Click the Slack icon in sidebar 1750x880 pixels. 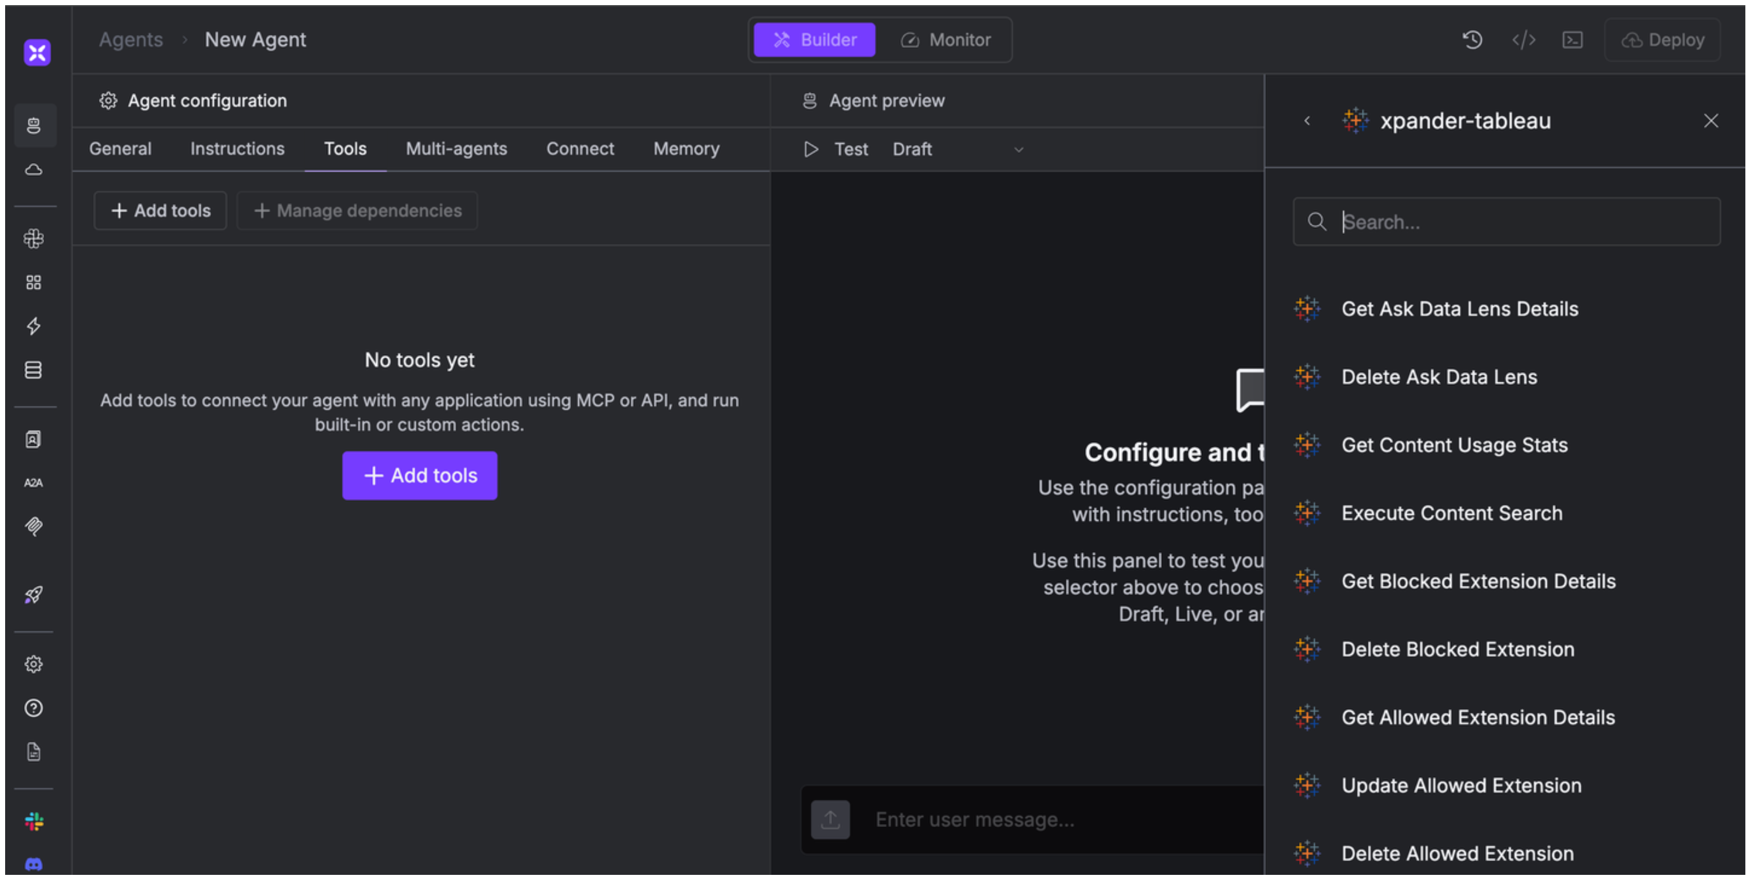(x=34, y=822)
